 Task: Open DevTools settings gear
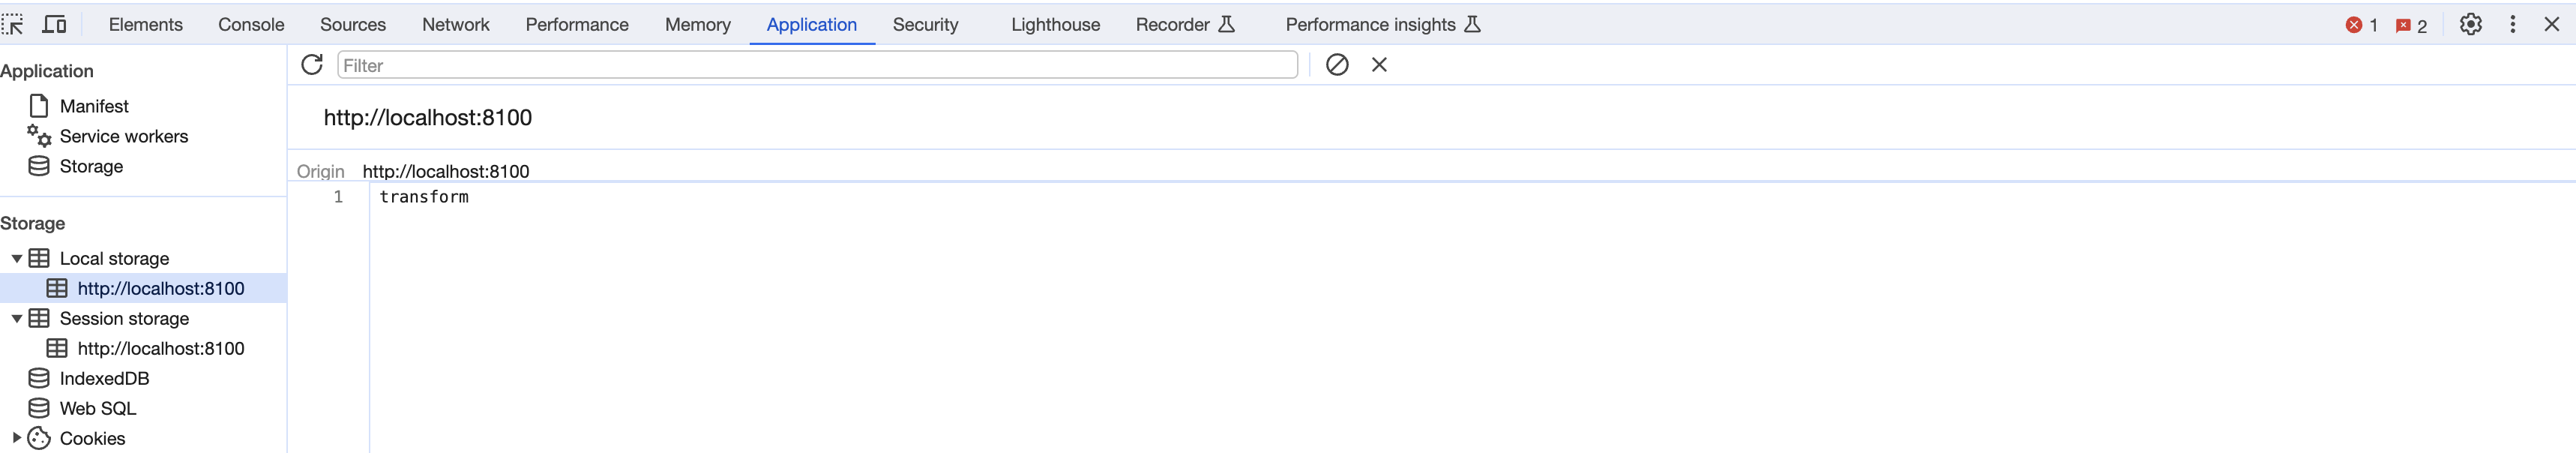[x=2470, y=24]
